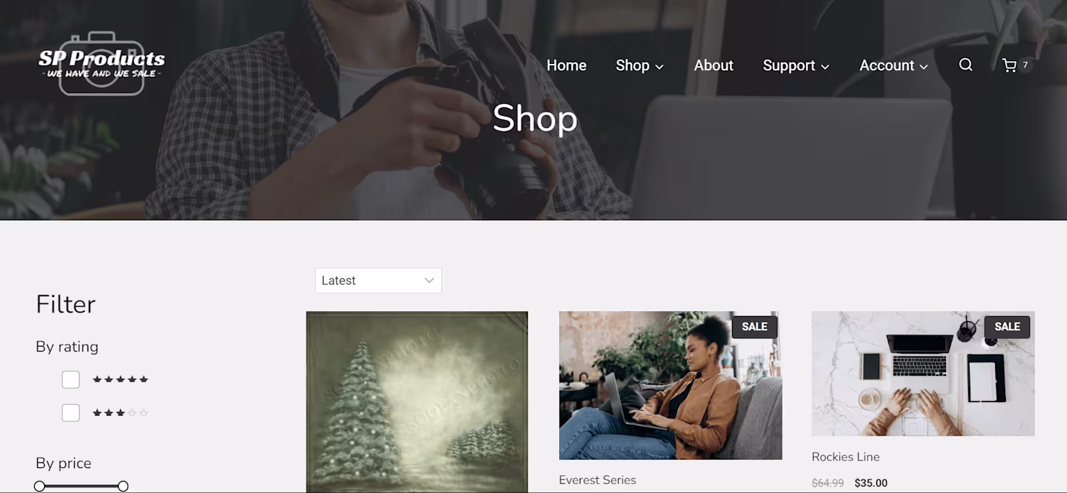This screenshot has height=493, width=1067.
Task: Open the Christmas tree backdrop thumbnail
Action: click(x=417, y=402)
